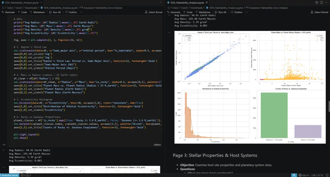Select Kernel for right notebook
The height and width of the screenshot is (177, 330).
click(319, 12)
